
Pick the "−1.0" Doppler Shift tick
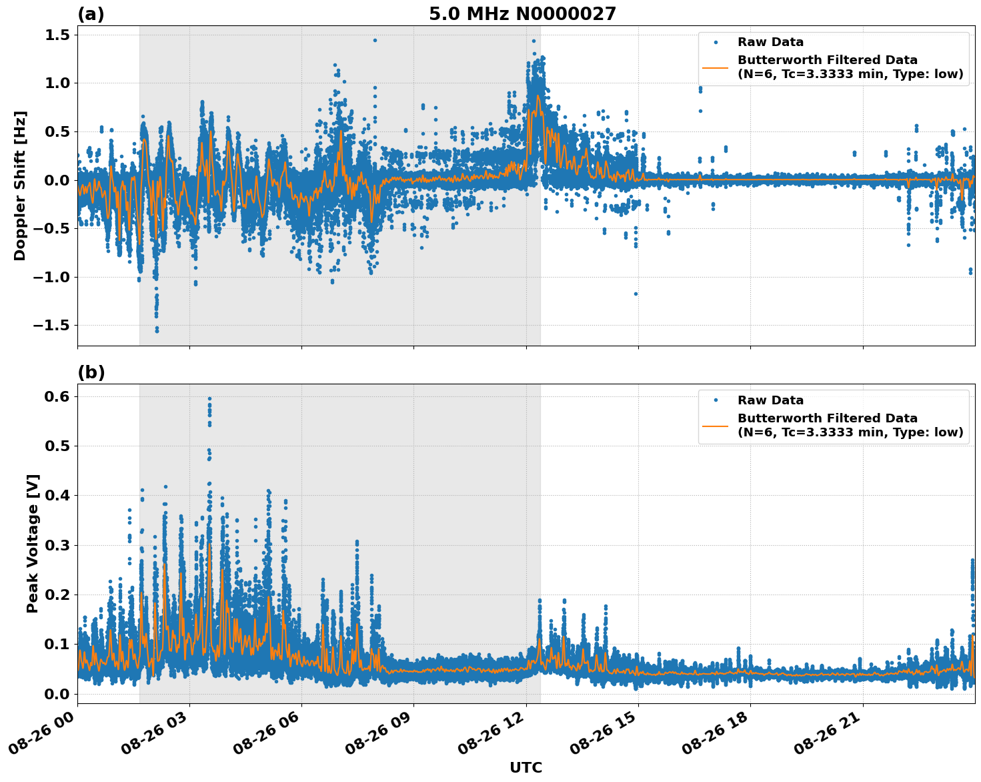(50, 278)
